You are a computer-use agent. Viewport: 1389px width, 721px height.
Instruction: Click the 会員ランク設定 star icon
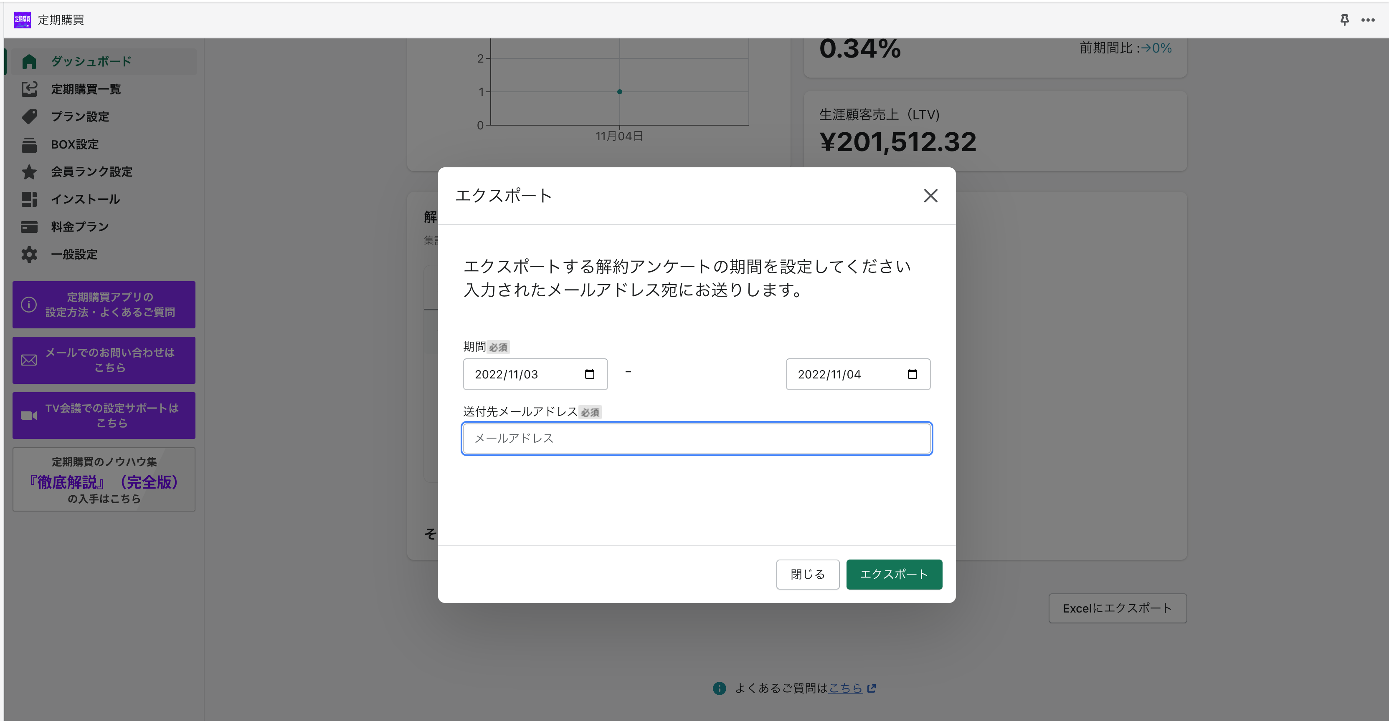(29, 172)
